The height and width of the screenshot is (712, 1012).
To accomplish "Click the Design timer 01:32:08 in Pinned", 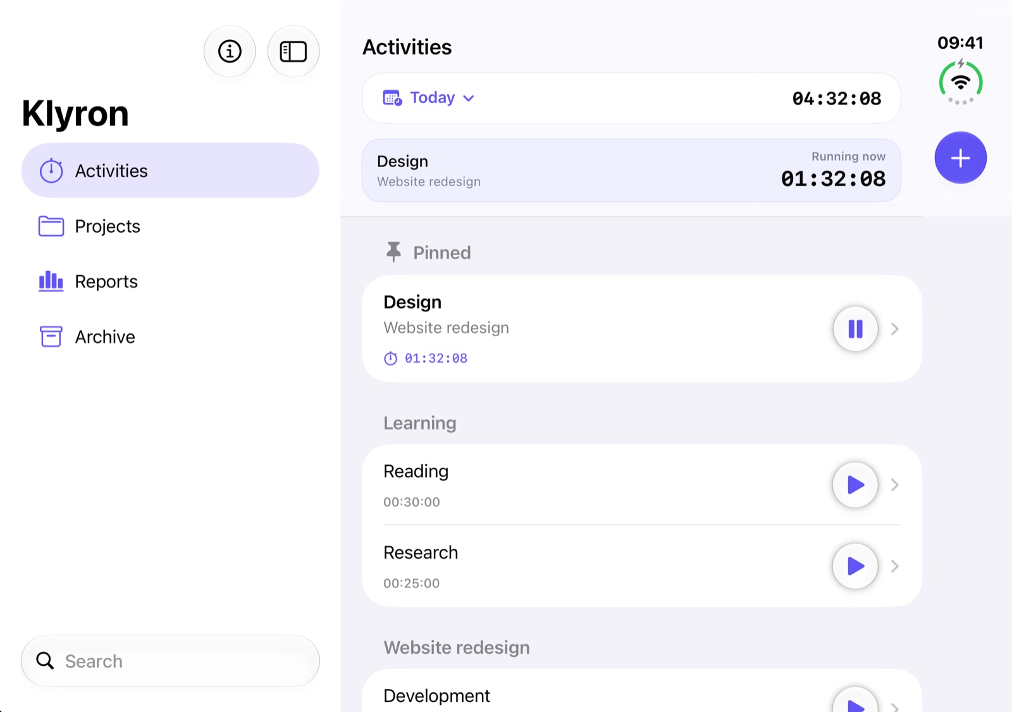I will pos(436,358).
